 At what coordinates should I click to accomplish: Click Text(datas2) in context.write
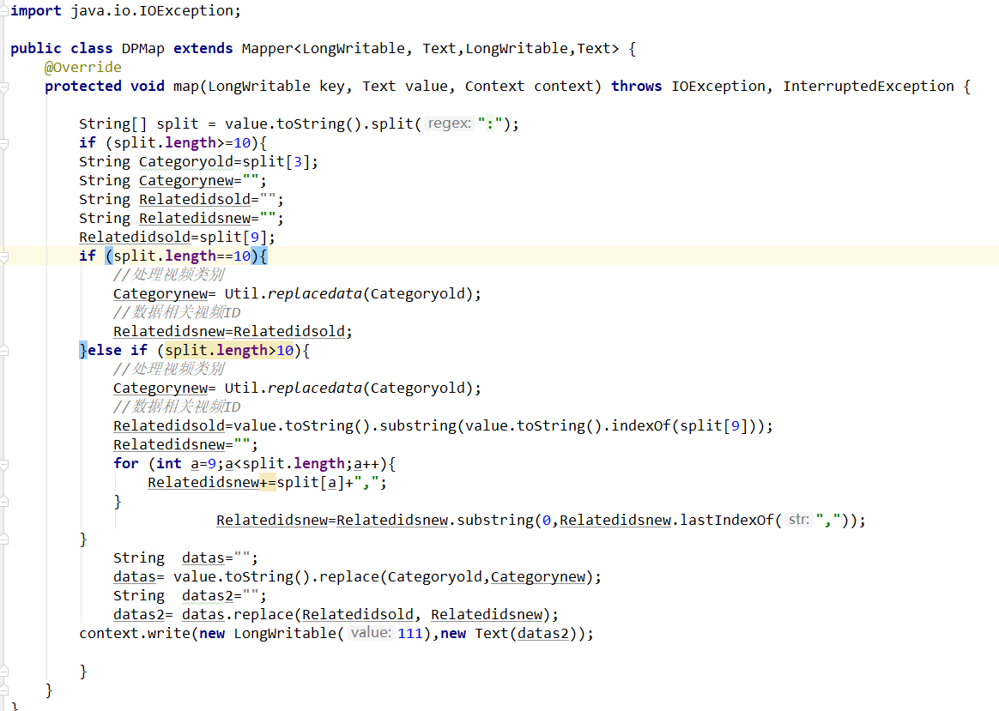click(525, 633)
